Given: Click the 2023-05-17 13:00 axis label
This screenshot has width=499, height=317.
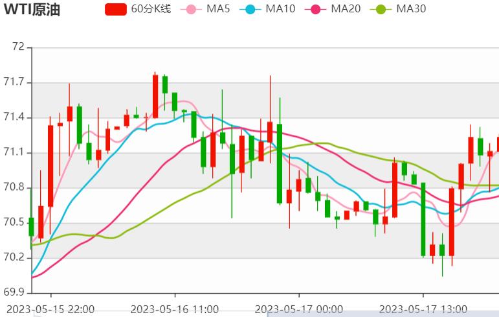Looking at the screenshot, I should tap(423, 309).
